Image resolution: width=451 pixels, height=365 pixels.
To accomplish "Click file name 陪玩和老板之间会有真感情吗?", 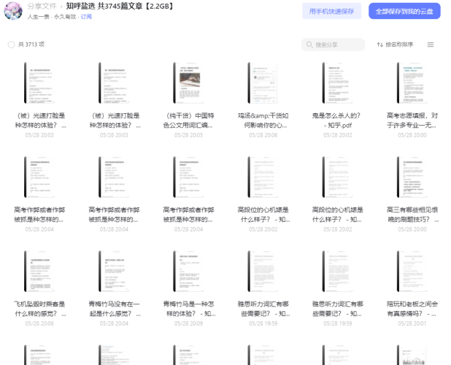I will click(x=412, y=309).
